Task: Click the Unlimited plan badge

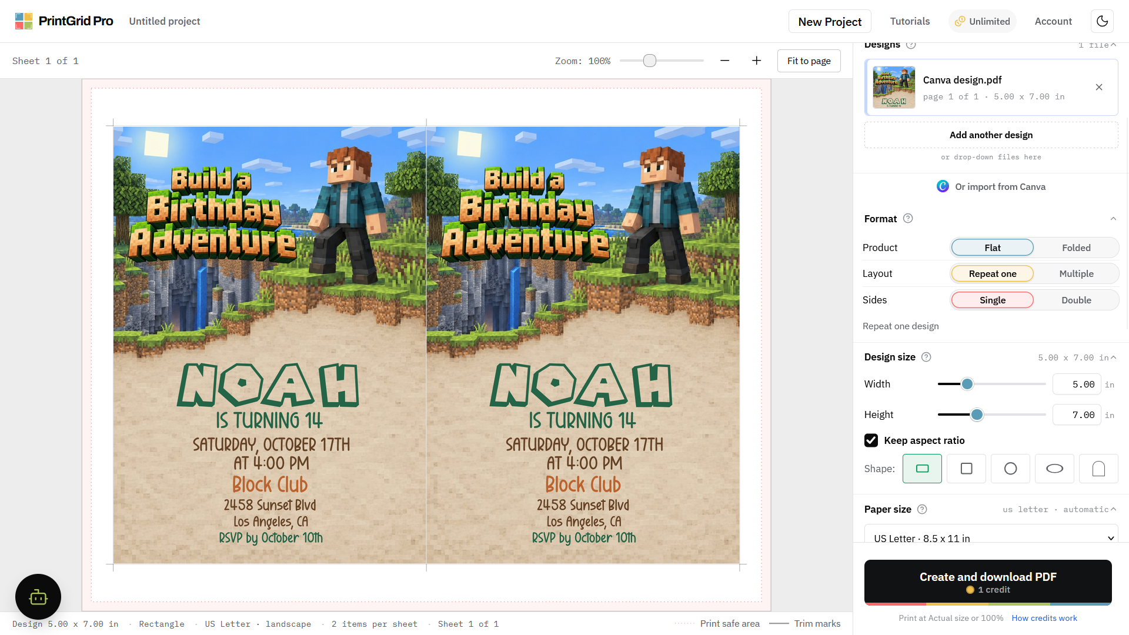Action: 983,21
